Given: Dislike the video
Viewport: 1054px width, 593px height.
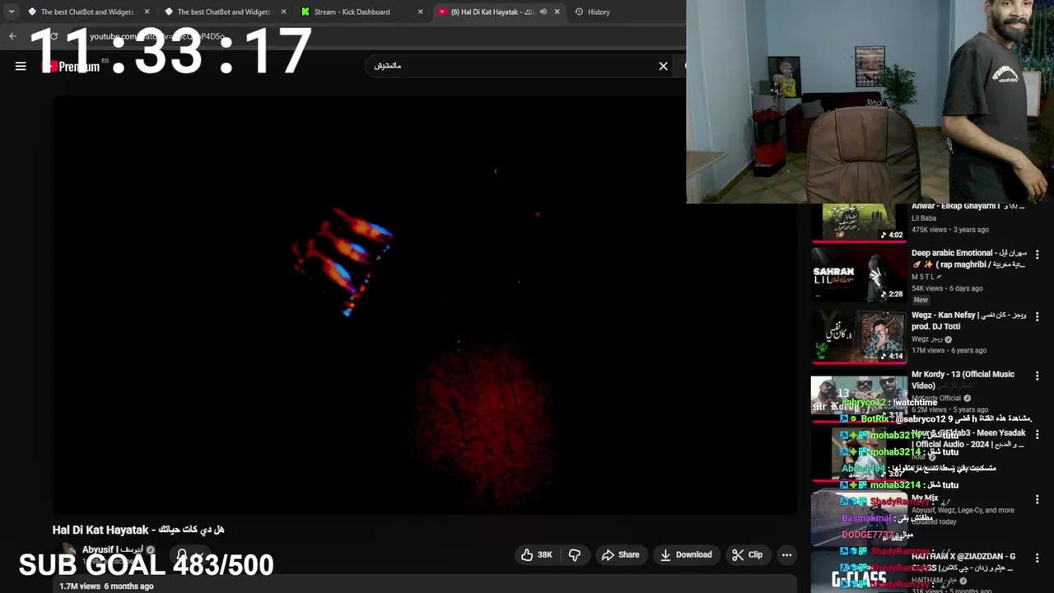Looking at the screenshot, I should point(575,554).
